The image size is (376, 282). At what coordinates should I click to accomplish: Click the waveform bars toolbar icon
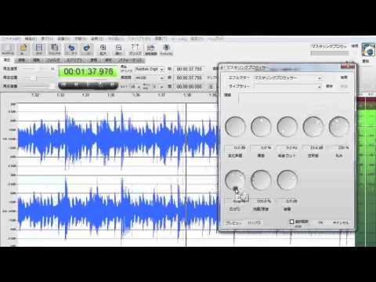151,49
